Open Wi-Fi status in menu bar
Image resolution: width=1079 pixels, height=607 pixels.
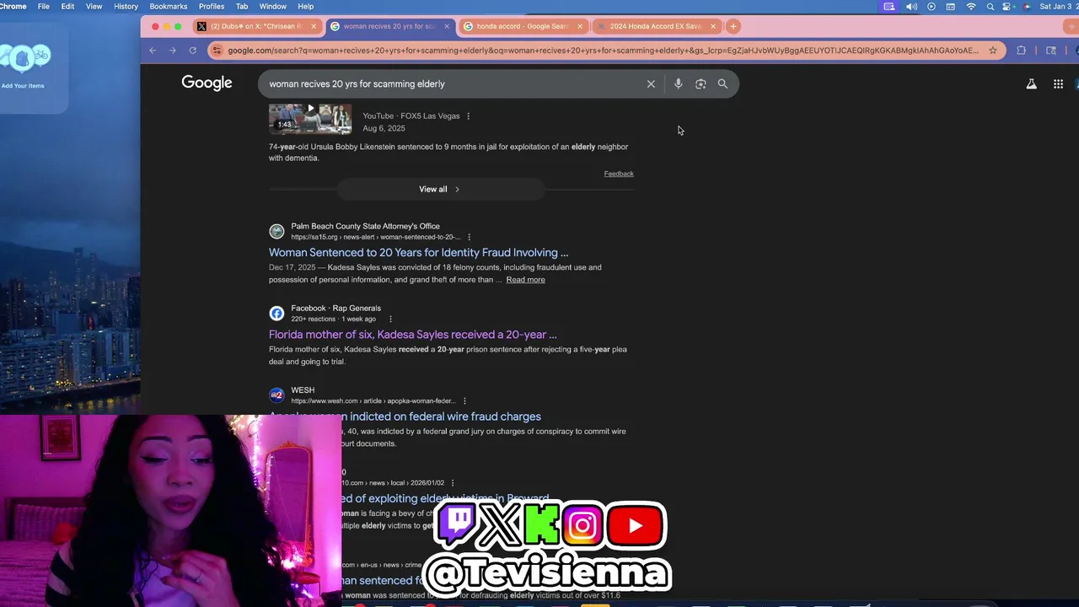tap(971, 7)
